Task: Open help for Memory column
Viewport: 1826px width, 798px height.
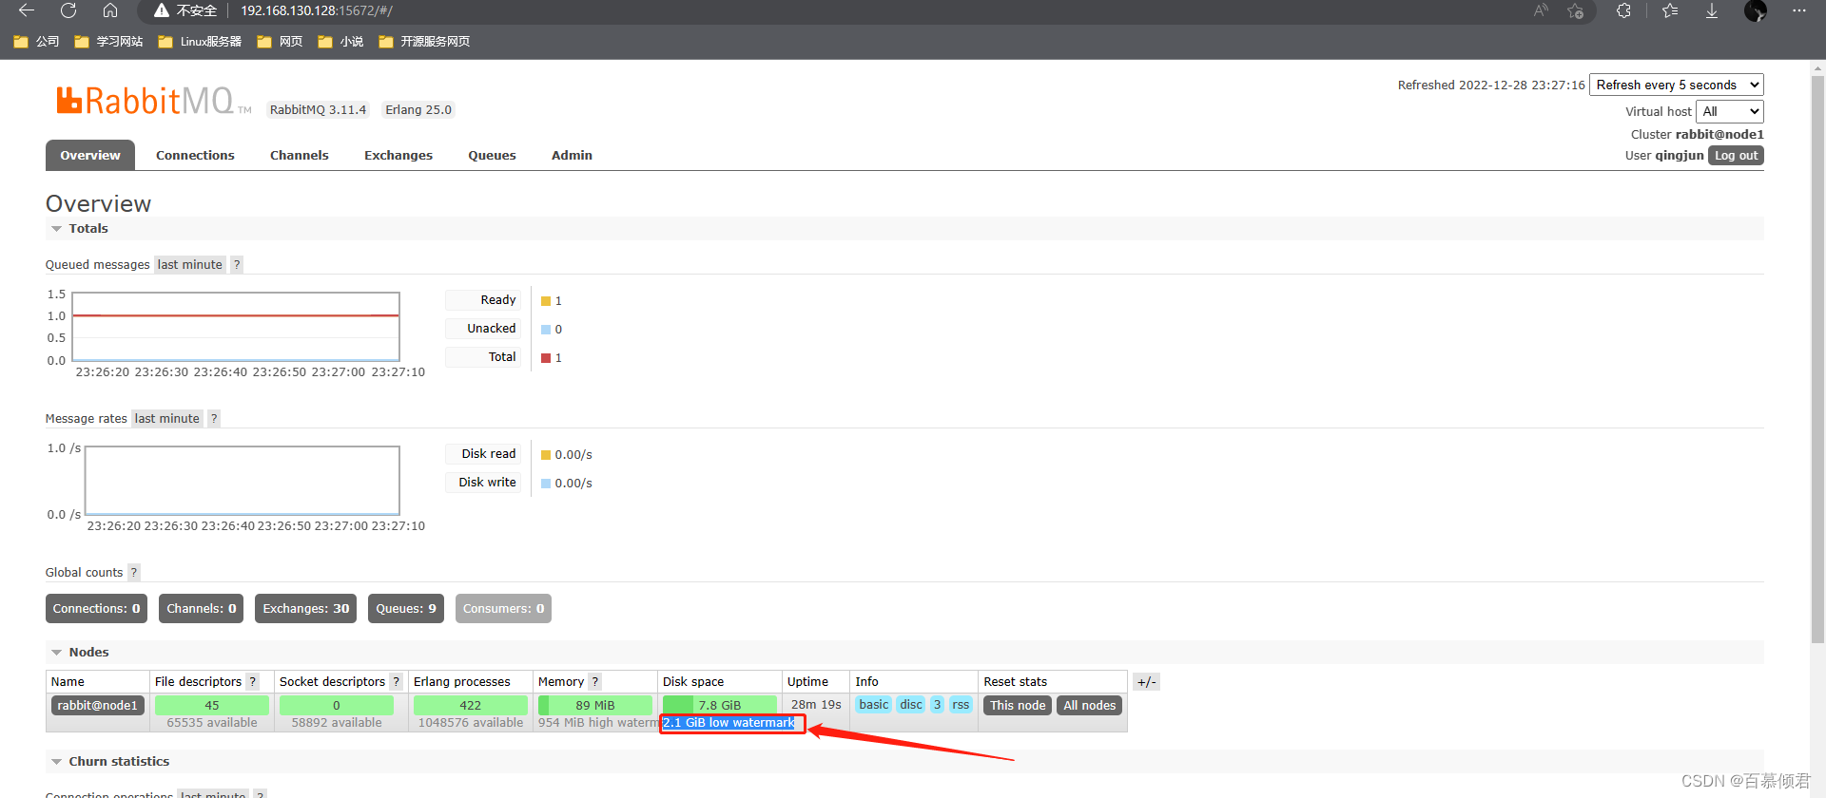Action: 595,682
